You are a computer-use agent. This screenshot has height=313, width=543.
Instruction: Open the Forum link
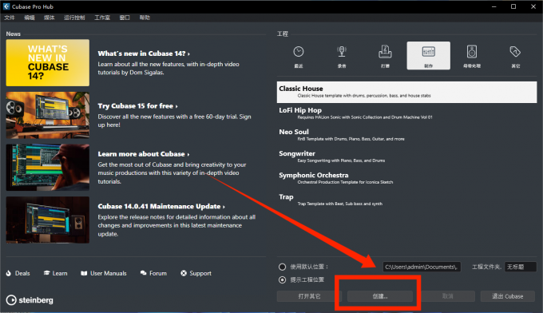(x=158, y=274)
